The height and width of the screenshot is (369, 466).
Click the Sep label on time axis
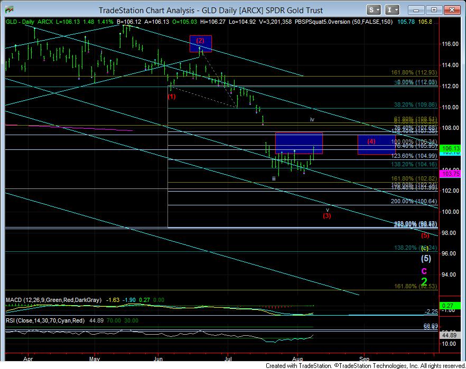click(365, 358)
